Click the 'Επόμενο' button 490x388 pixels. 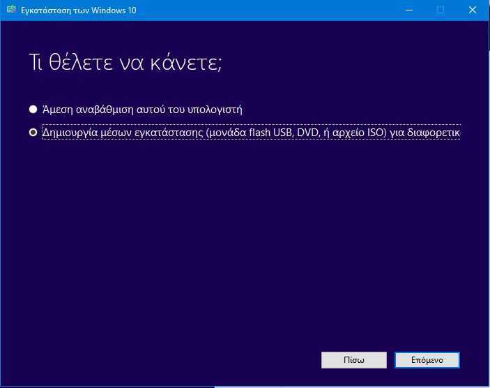pos(427,360)
